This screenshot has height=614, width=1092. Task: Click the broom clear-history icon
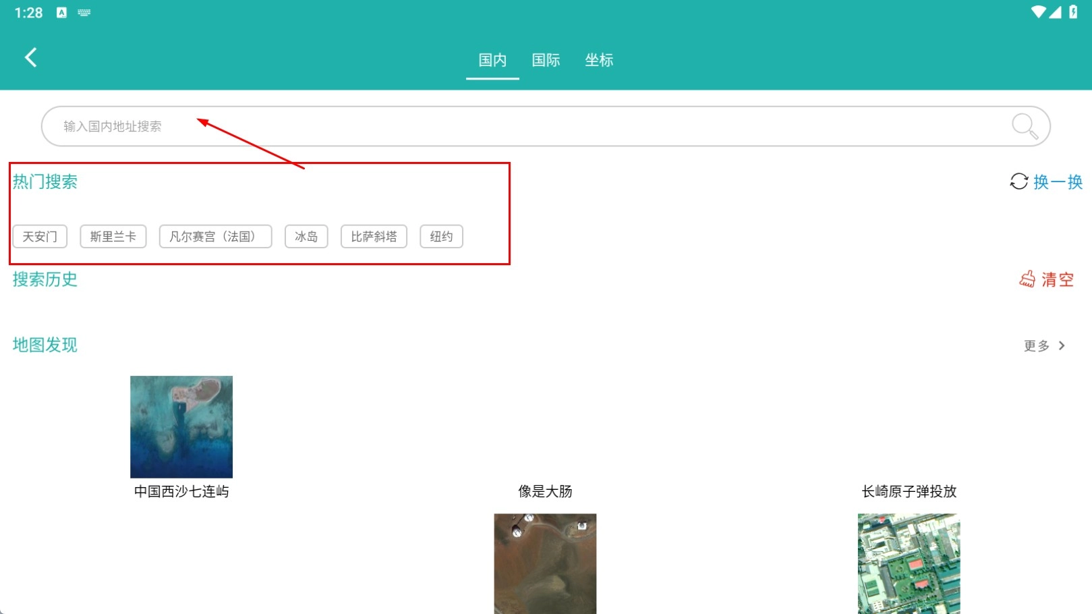click(1027, 279)
